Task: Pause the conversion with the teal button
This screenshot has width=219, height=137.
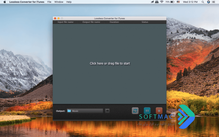Action: 147,111
